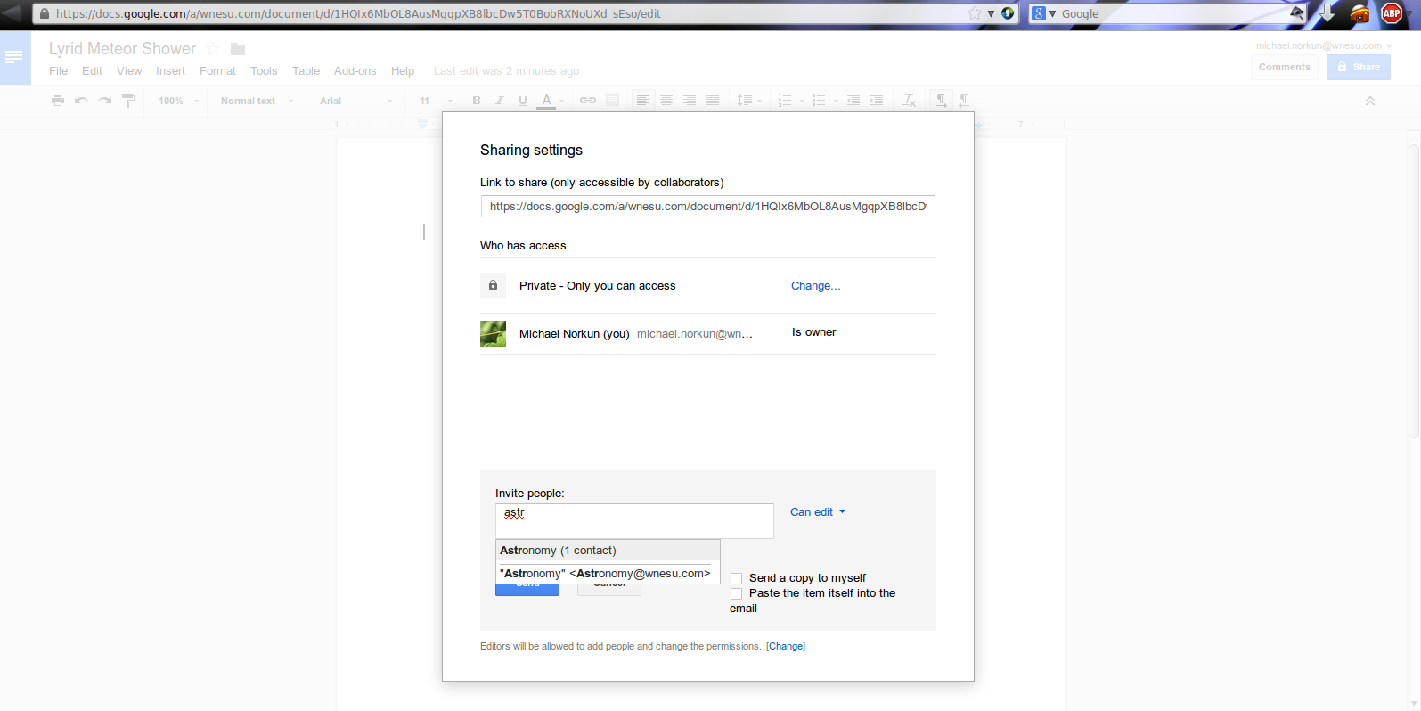Open the Format menu

point(217,71)
